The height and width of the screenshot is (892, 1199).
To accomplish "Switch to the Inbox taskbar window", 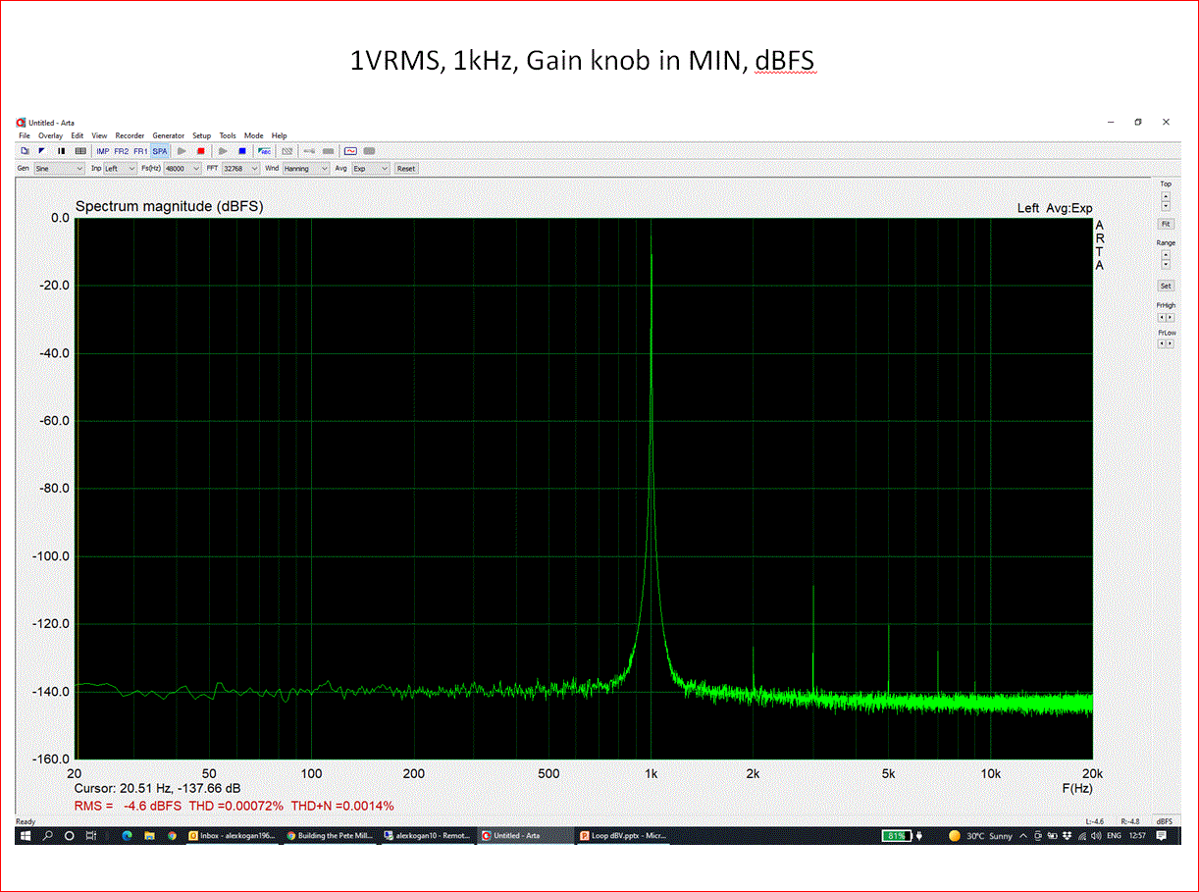I will pyautogui.click(x=233, y=836).
